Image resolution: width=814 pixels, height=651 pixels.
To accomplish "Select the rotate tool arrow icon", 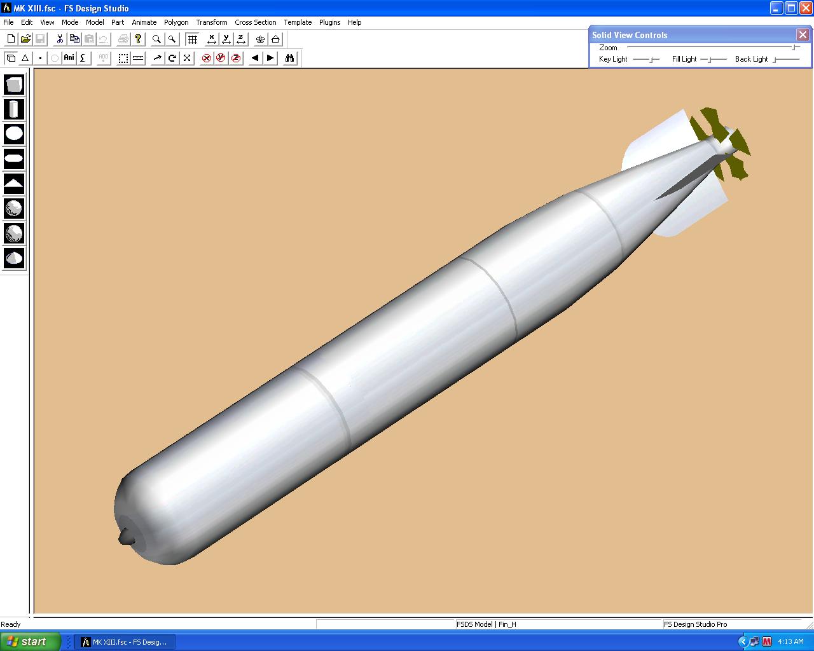I will point(172,58).
